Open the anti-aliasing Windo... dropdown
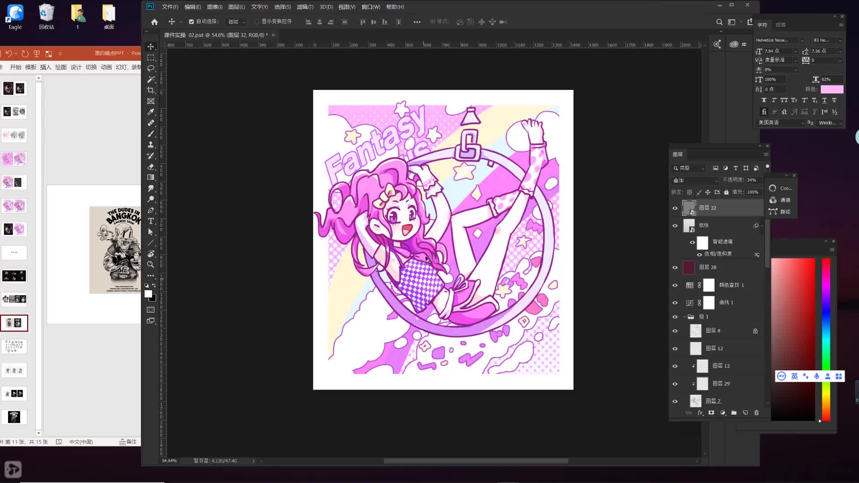Image resolution: width=859 pixels, height=483 pixels. tap(830, 123)
